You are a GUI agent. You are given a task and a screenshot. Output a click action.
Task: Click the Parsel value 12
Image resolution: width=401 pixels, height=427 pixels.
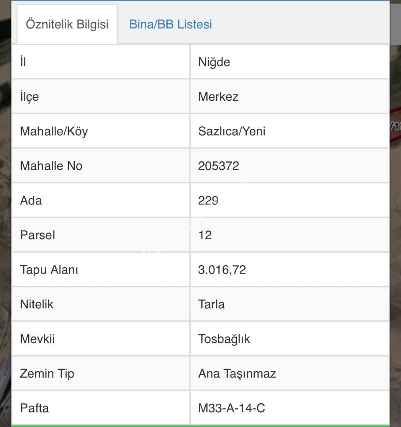coord(205,235)
